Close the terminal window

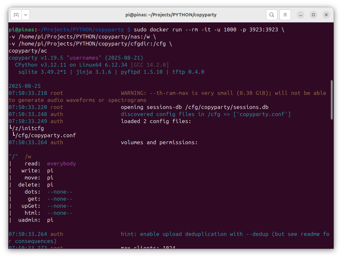tap(326, 15)
